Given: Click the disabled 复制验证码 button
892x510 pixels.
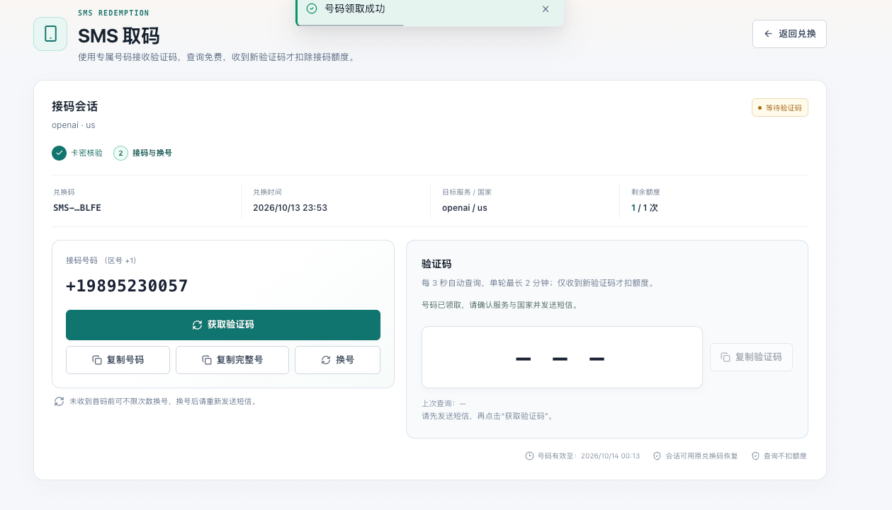Looking at the screenshot, I should [751, 357].
